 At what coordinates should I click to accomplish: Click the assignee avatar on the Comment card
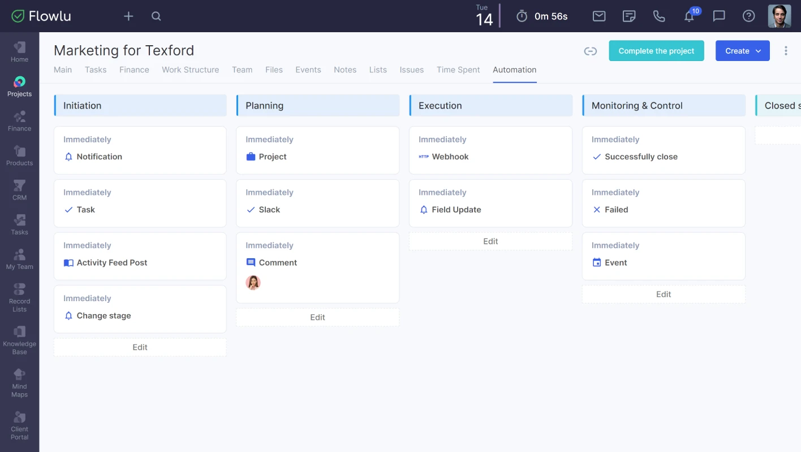(x=253, y=282)
